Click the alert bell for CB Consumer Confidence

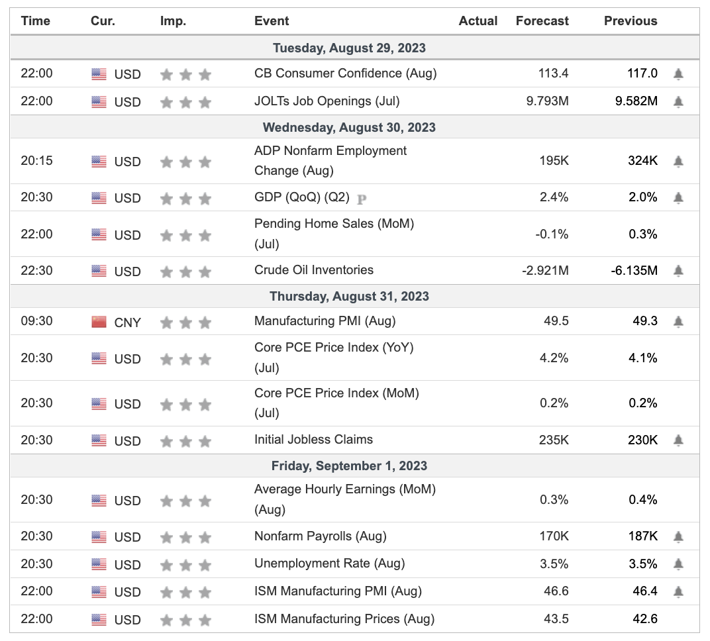[678, 74]
